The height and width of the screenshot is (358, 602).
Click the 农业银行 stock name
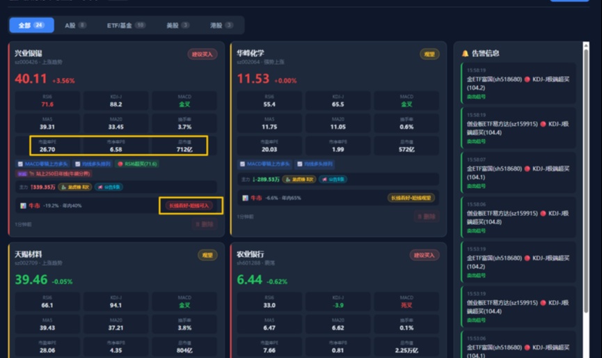pyautogui.click(x=251, y=254)
